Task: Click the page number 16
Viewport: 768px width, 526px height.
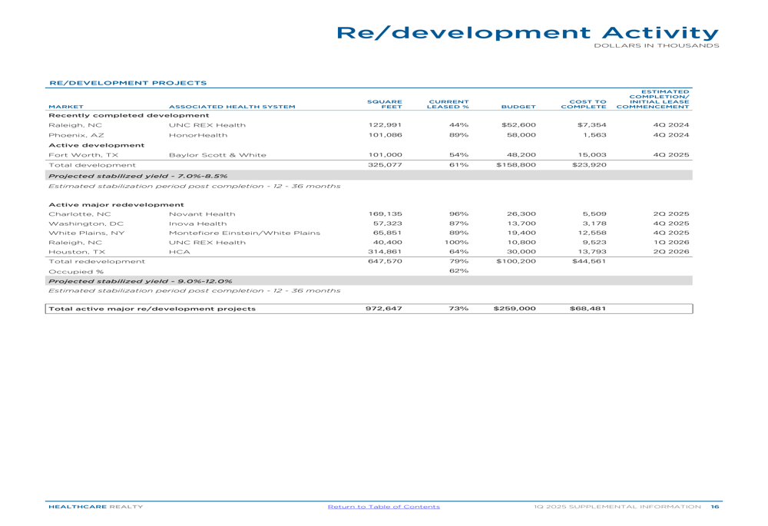Action: tap(715, 506)
